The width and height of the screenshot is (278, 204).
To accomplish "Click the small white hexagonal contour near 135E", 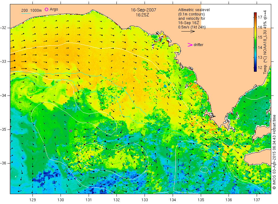I will 204,170.
